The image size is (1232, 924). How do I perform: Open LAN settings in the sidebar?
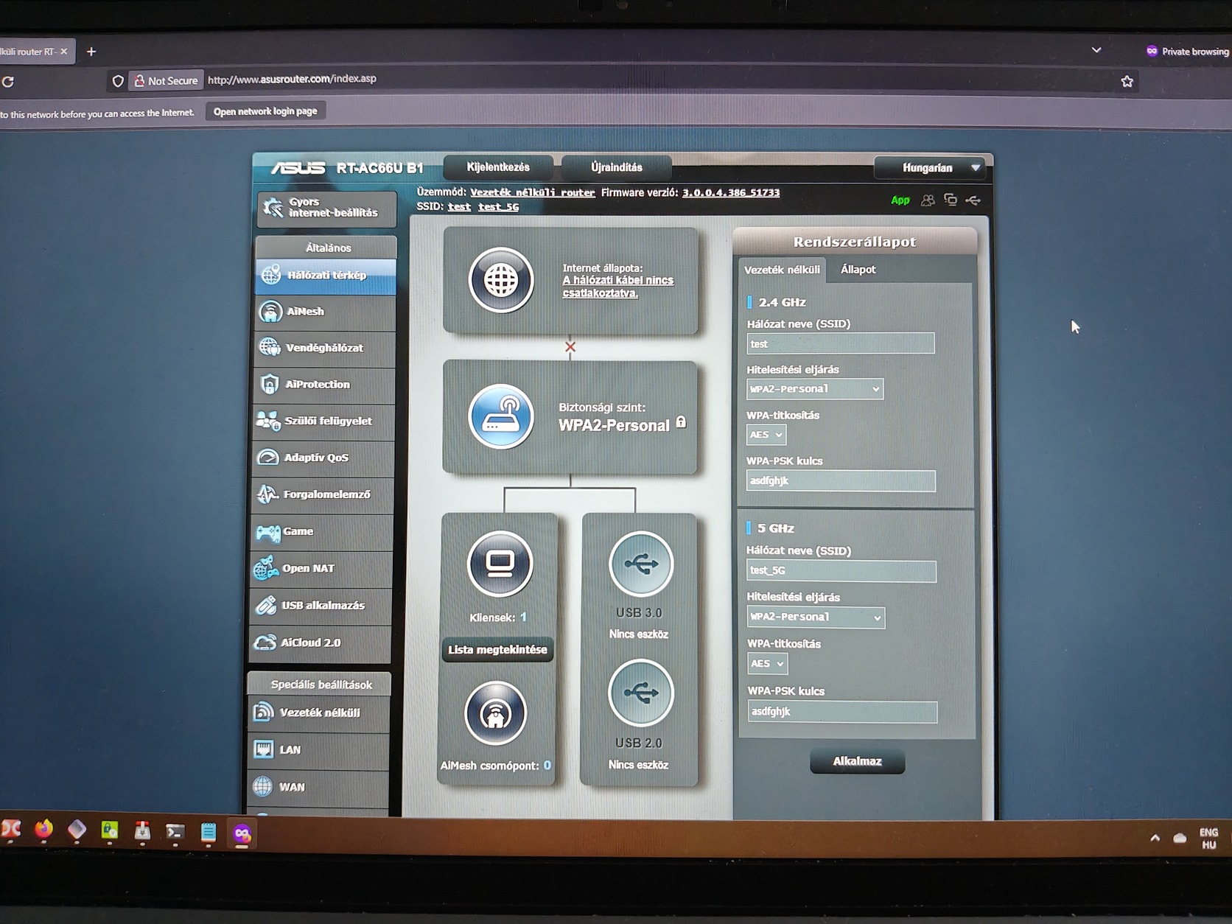click(318, 750)
